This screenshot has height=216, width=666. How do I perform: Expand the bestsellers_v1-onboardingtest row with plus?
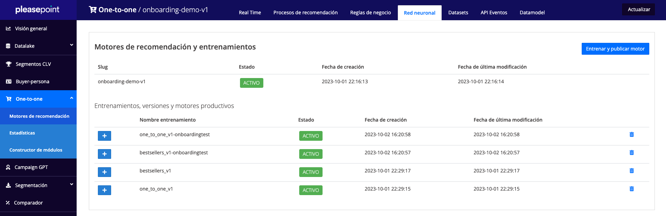104,154
